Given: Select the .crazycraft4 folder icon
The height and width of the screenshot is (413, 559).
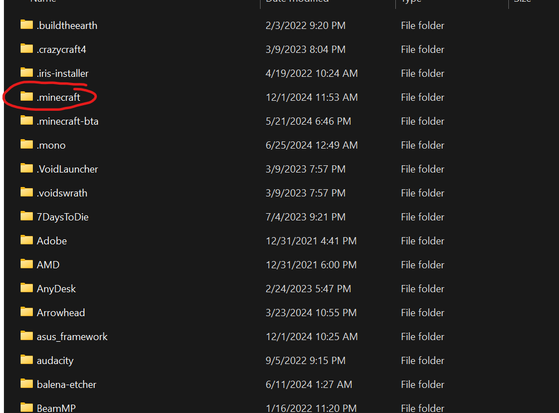Looking at the screenshot, I should tap(27, 48).
